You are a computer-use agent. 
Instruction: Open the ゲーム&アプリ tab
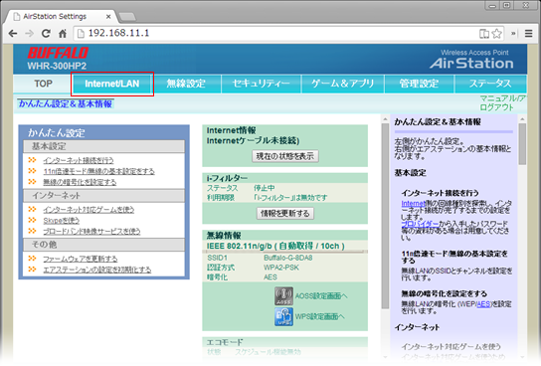tap(343, 84)
